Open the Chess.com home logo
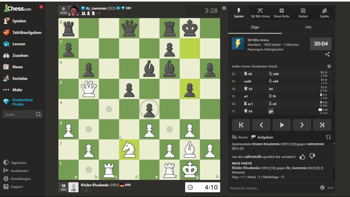The height and width of the screenshot is (197, 350). (x=17, y=8)
